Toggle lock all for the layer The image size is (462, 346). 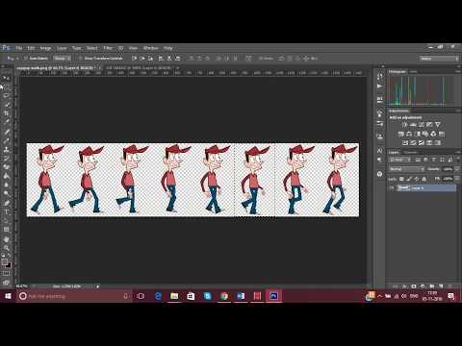423,179
